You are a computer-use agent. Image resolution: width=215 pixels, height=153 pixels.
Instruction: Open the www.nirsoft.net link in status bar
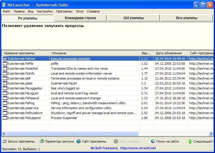(x=138, y=148)
